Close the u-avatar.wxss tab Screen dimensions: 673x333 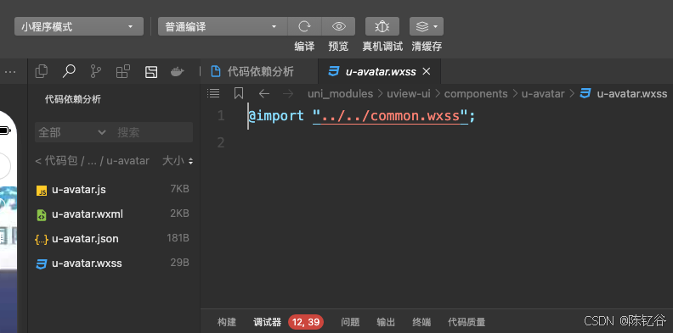click(427, 71)
